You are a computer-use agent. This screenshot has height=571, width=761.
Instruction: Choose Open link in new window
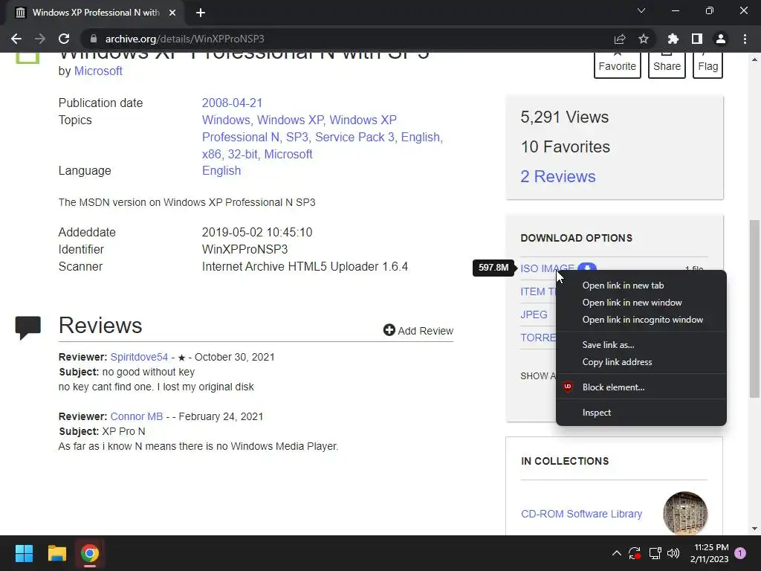[641, 303]
